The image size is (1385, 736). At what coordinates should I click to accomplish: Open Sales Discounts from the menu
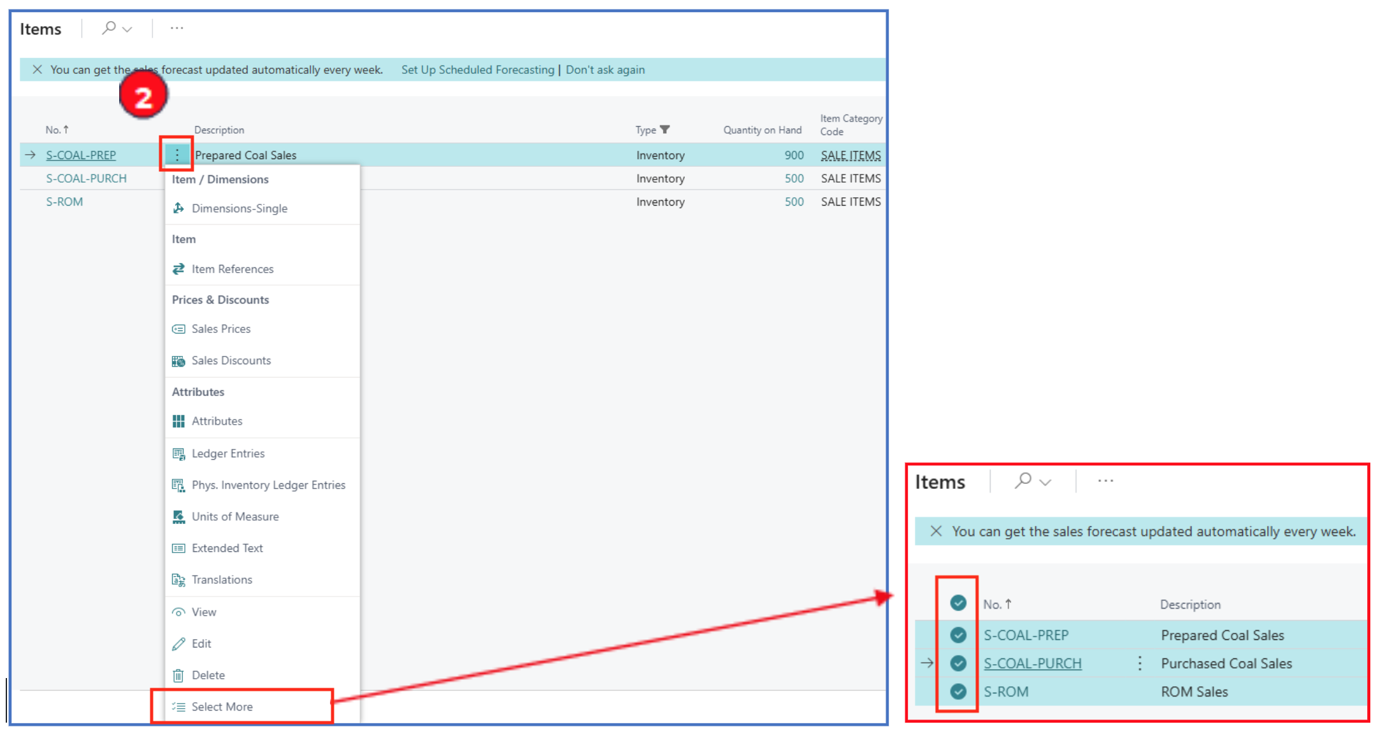pyautogui.click(x=231, y=360)
